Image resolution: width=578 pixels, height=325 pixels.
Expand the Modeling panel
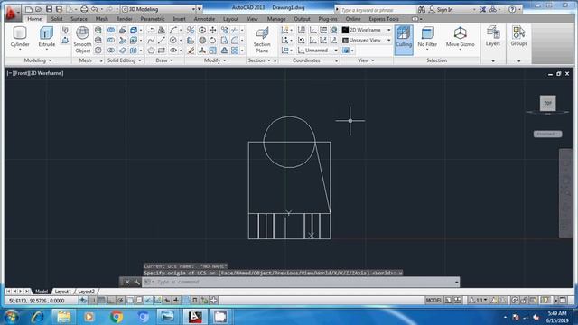[x=38, y=60]
